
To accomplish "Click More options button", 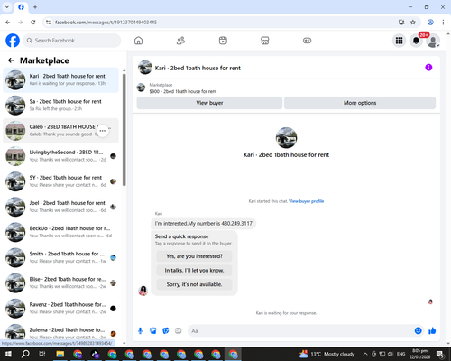I will (360, 103).
